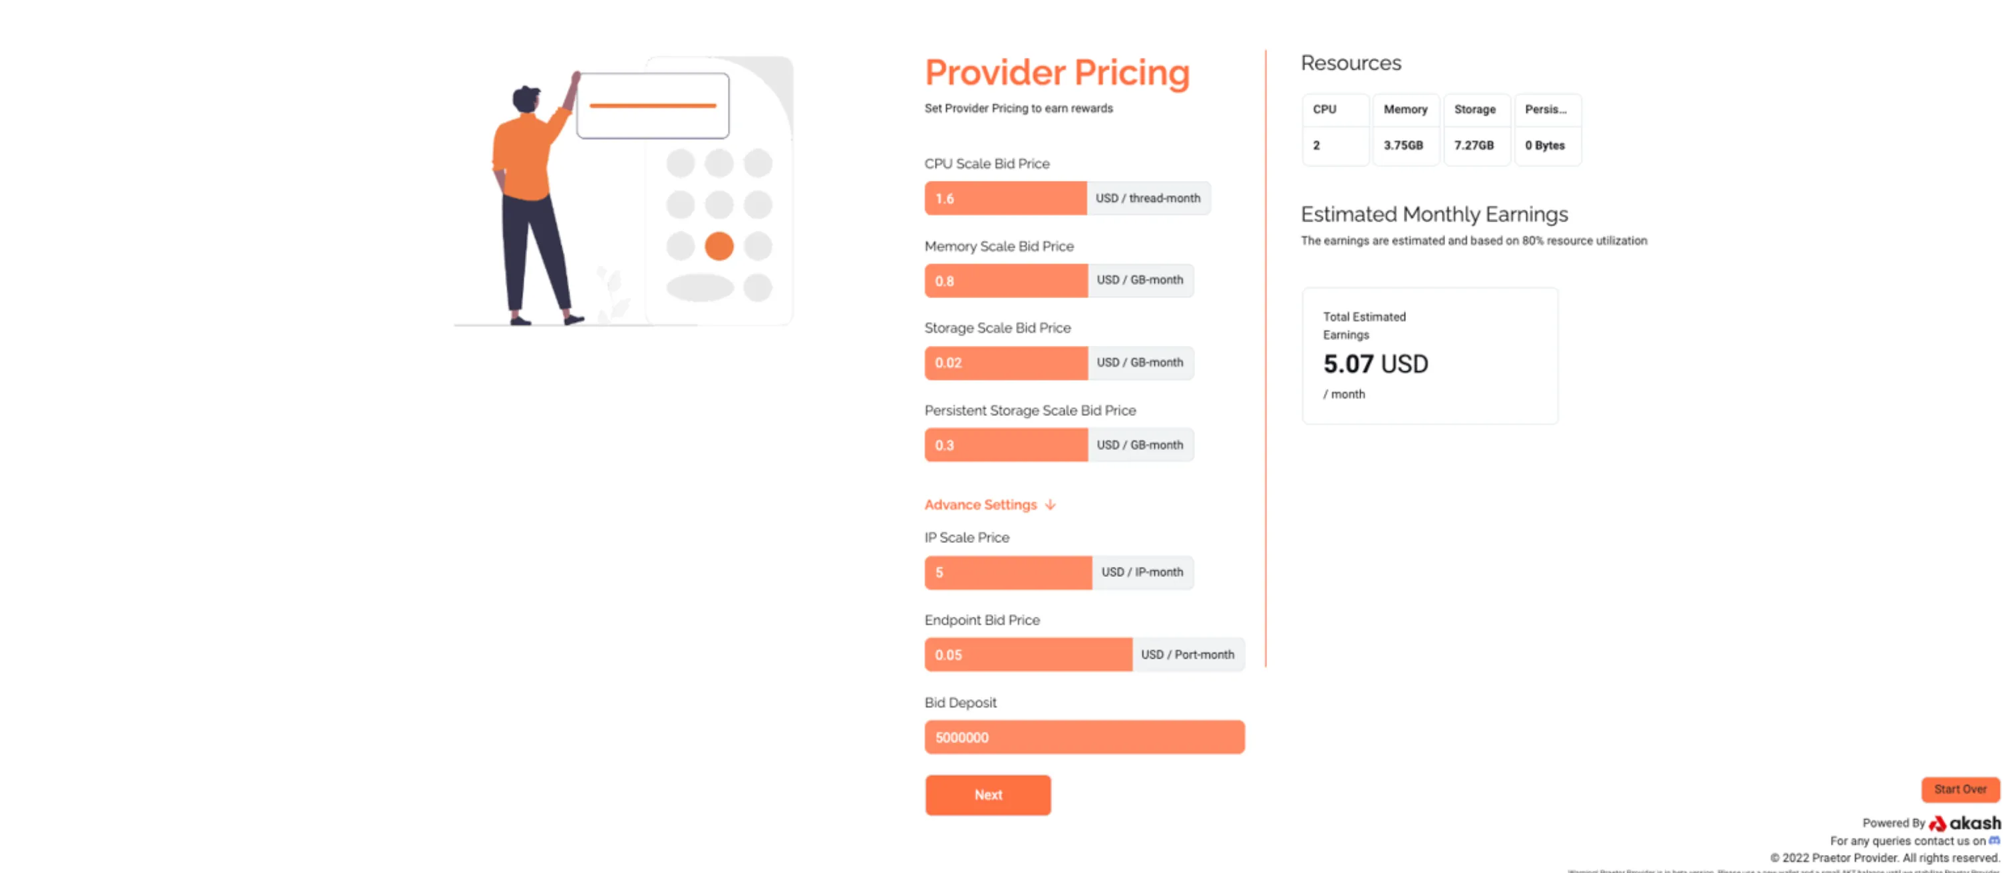This screenshot has height=873, width=2012.
Task: Focus the Endpoint Bid Price field
Action: tap(1028, 654)
